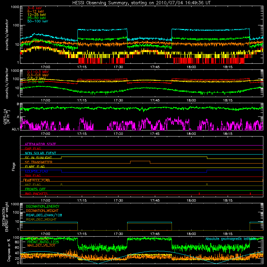Click the GAP_FLAG label

click(33, 149)
